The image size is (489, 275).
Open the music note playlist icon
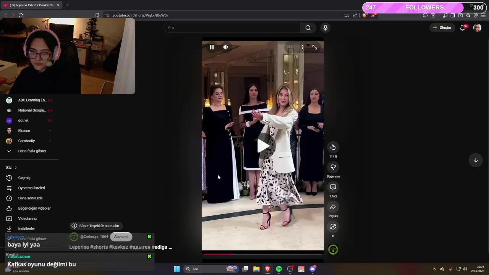point(445,15)
